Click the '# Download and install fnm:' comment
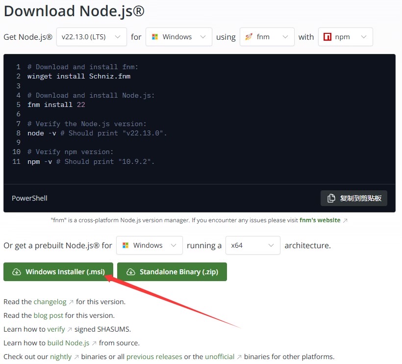 83,67
